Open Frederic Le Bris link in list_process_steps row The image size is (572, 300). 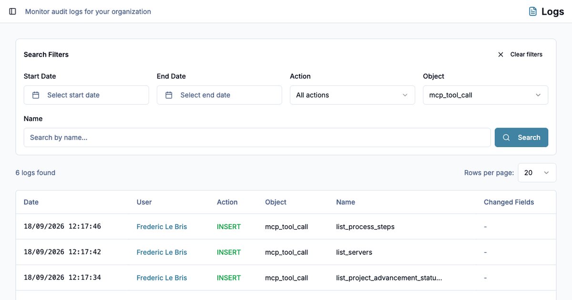click(162, 227)
